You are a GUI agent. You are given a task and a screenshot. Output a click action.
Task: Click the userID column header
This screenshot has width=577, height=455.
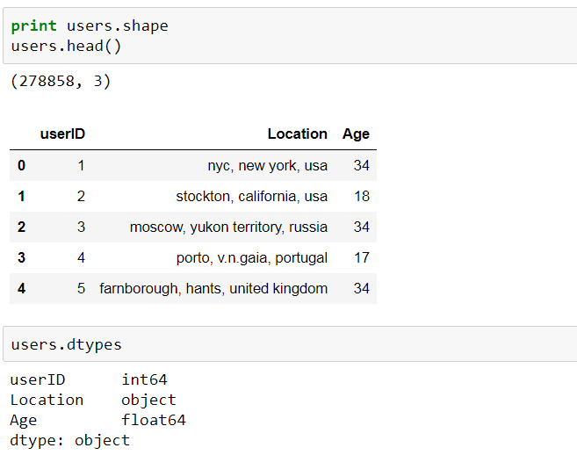62,134
